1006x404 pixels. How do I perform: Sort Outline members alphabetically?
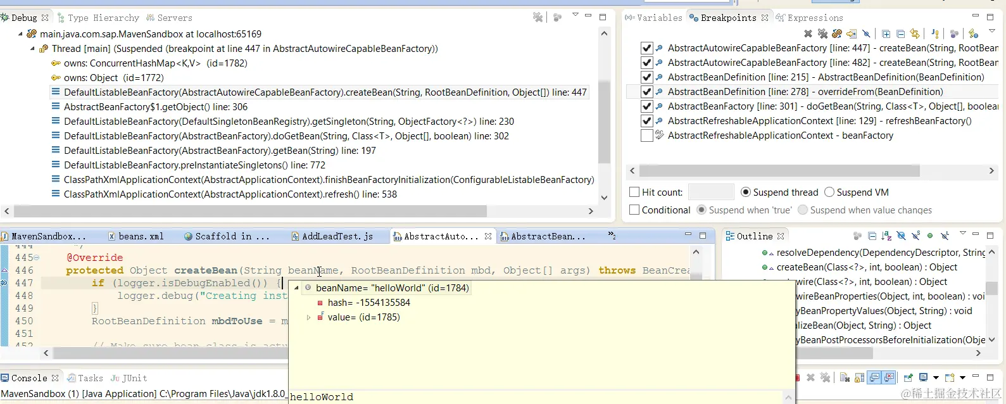tap(886, 236)
